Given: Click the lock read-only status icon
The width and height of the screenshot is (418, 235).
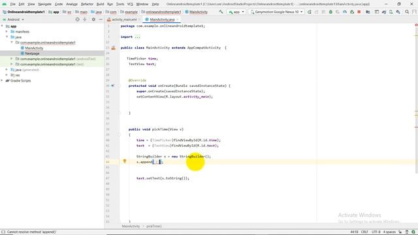Looking at the screenshot, I should click(x=400, y=232).
